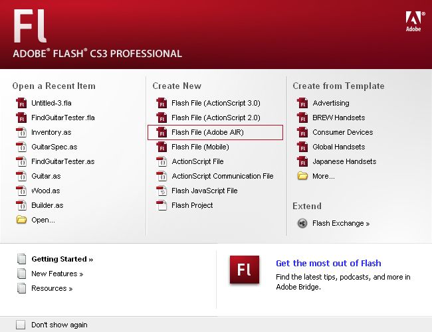Click the Global Handsets template icon
432x332 pixels.
click(x=302, y=147)
